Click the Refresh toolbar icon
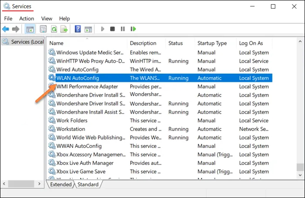Screen dimensions: 305x198 tap(54, 29)
